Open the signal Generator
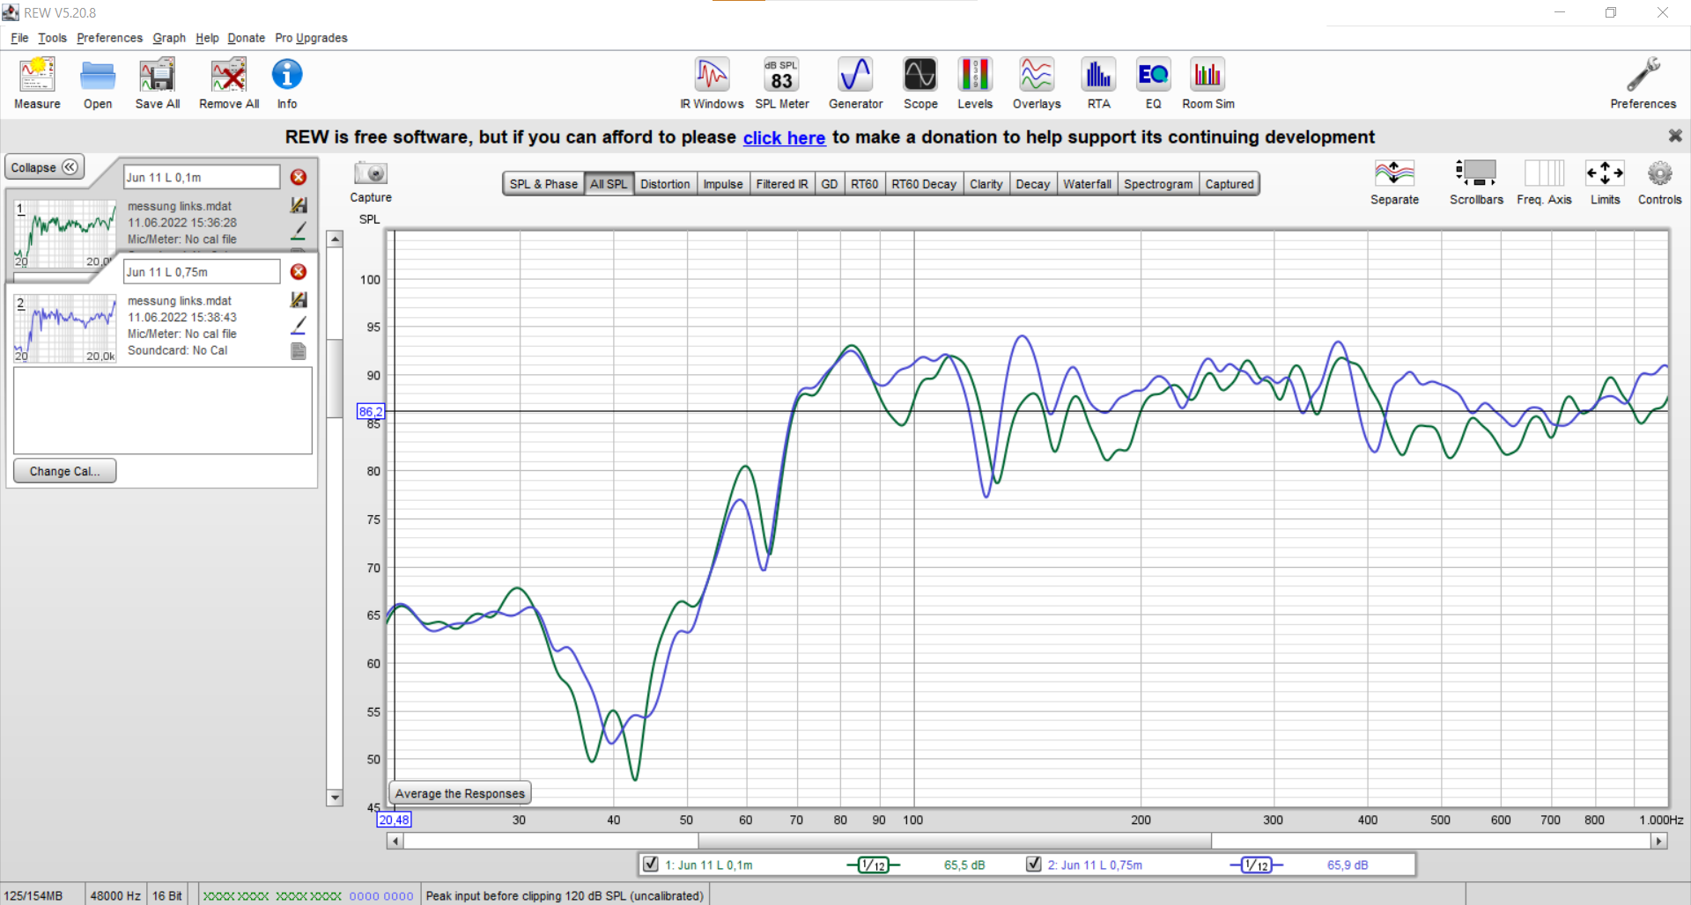 click(x=855, y=84)
